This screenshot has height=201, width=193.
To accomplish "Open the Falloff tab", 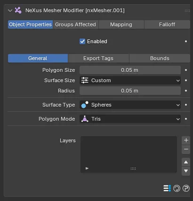I will click(167, 24).
